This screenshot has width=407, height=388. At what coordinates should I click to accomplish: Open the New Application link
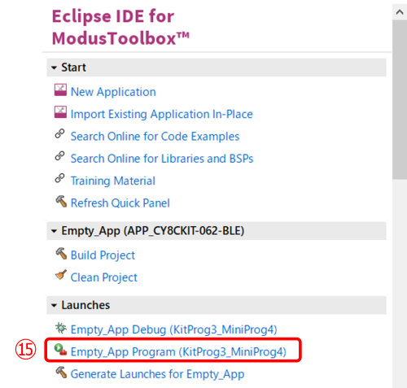[x=113, y=92]
